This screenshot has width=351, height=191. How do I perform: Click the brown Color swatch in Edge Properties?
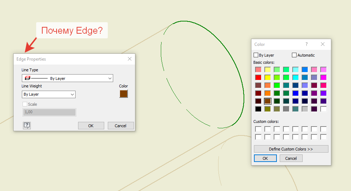[124, 94]
